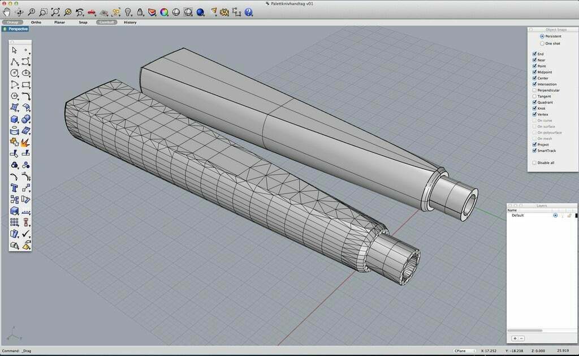Click the checkmark Check Objects tool

point(25,234)
